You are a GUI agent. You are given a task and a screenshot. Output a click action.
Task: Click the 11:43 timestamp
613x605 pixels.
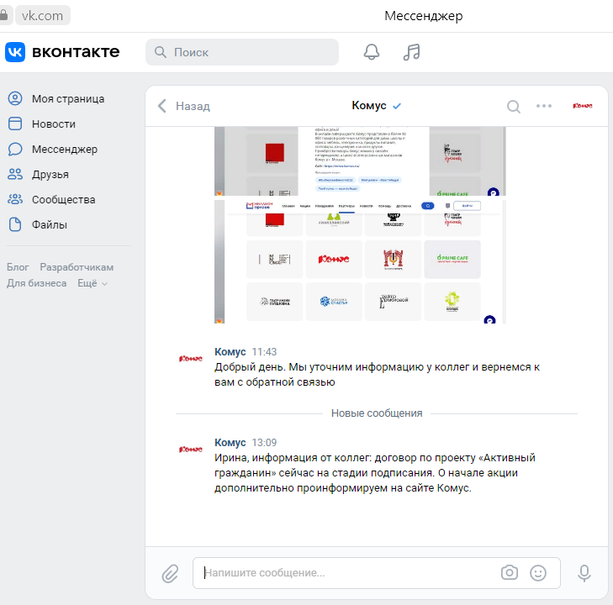(x=264, y=352)
